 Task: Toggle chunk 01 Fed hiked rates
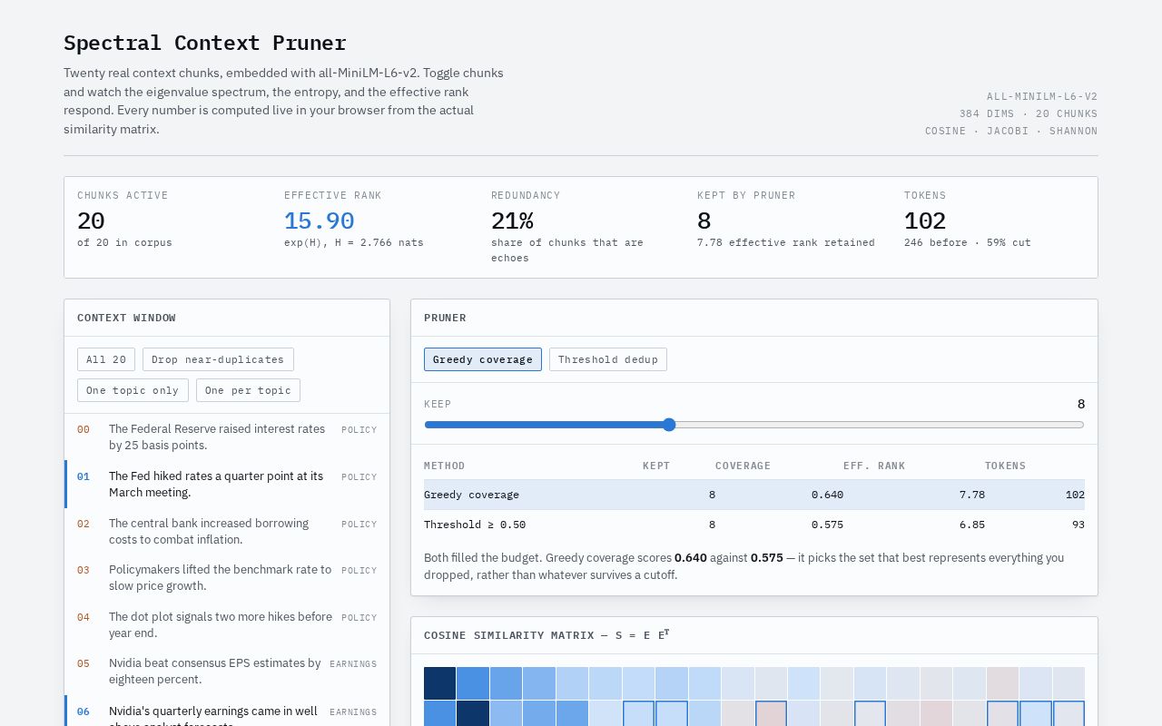[227, 485]
